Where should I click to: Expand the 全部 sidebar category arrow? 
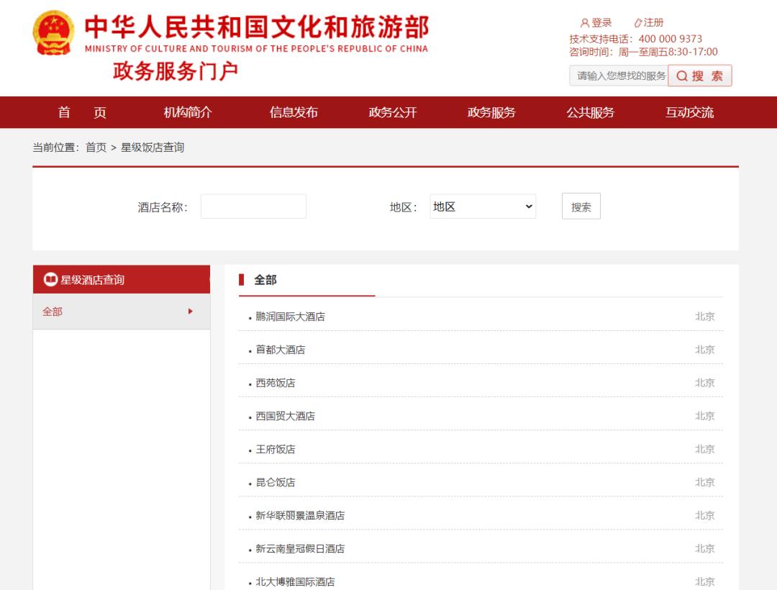(191, 312)
